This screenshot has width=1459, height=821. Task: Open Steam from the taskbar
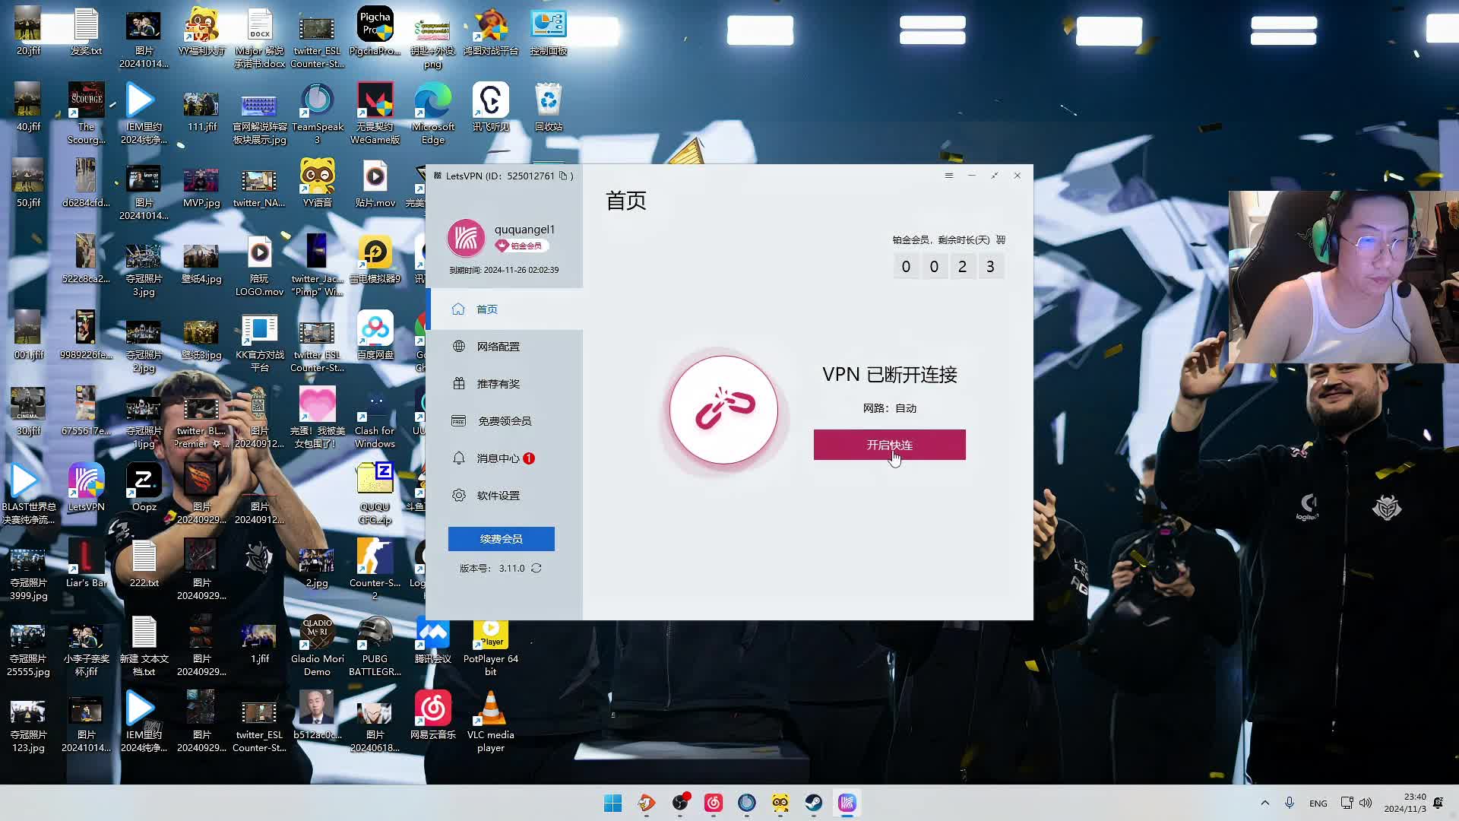(813, 803)
